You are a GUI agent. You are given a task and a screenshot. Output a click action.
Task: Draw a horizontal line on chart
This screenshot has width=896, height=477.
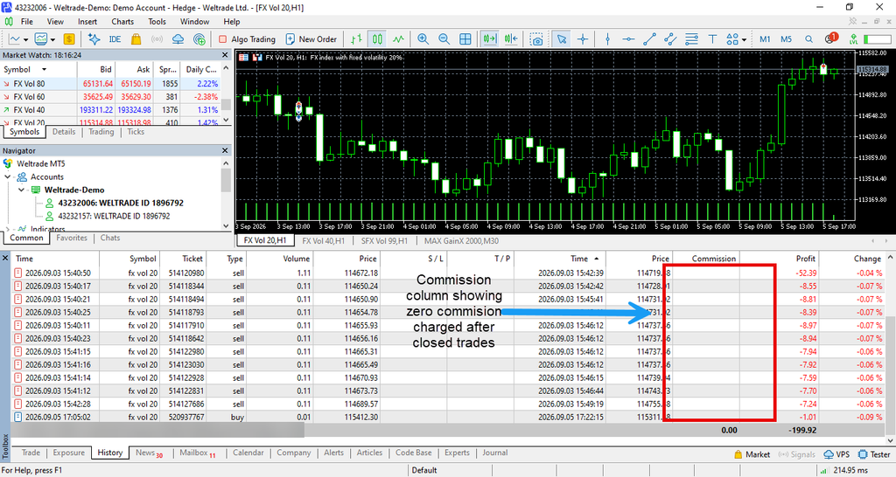pyautogui.click(x=628, y=39)
